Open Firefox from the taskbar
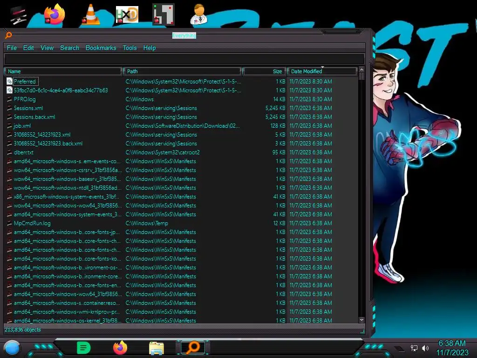The image size is (477, 358). coord(120,348)
